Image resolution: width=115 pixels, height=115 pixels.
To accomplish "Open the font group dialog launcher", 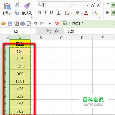I will tap(100, 18).
